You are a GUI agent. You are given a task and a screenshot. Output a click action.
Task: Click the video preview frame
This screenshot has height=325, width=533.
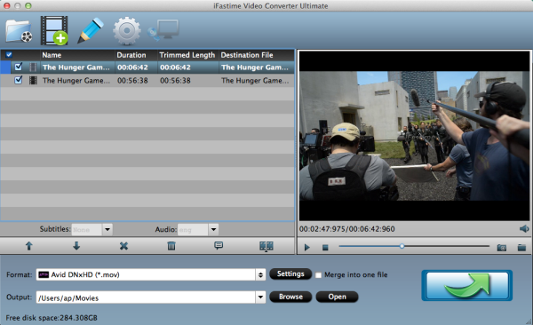[414, 136]
